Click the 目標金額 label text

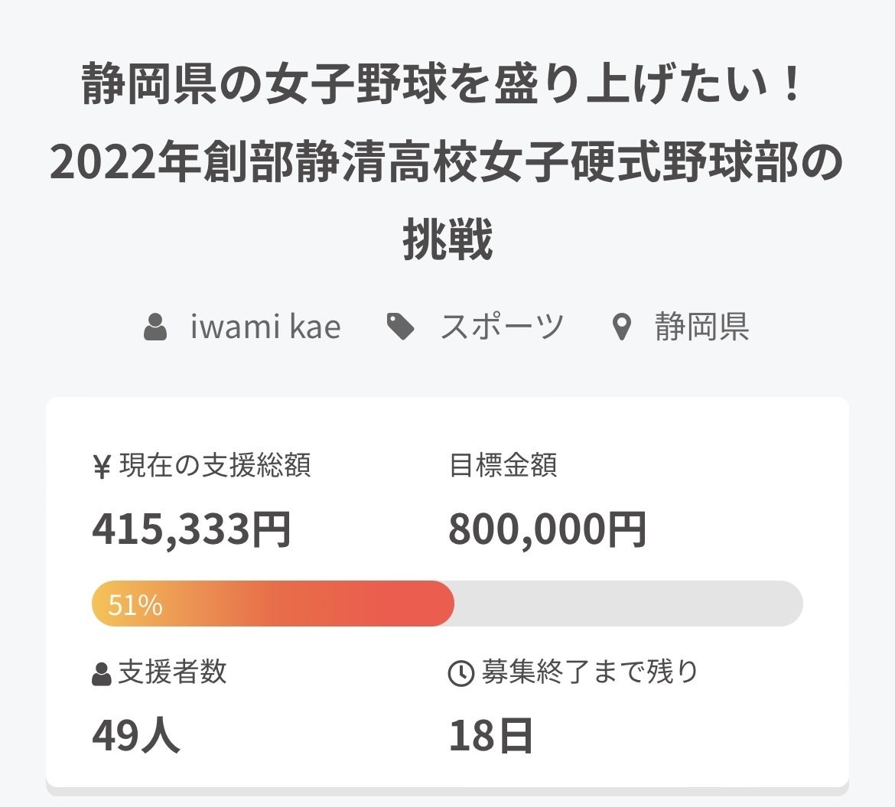503,465
